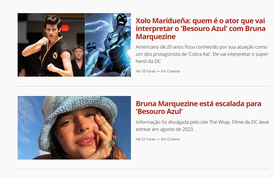Click 'Besouro Azul' line of second headline
The image size is (275, 178).
159,112
